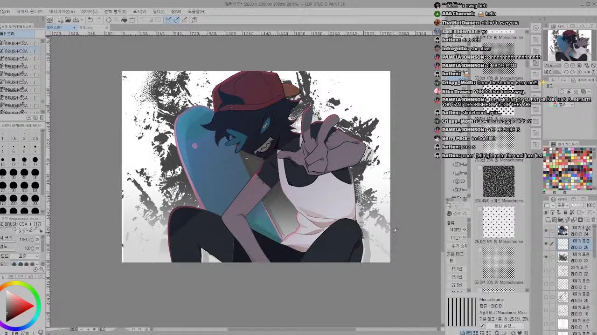This screenshot has width=597, height=335.
Task: Show hidden 레이어 20
Action: [546, 296]
